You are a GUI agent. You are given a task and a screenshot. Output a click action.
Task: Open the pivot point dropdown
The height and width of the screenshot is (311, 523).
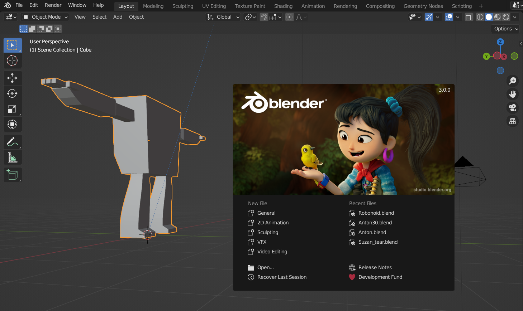(250, 17)
